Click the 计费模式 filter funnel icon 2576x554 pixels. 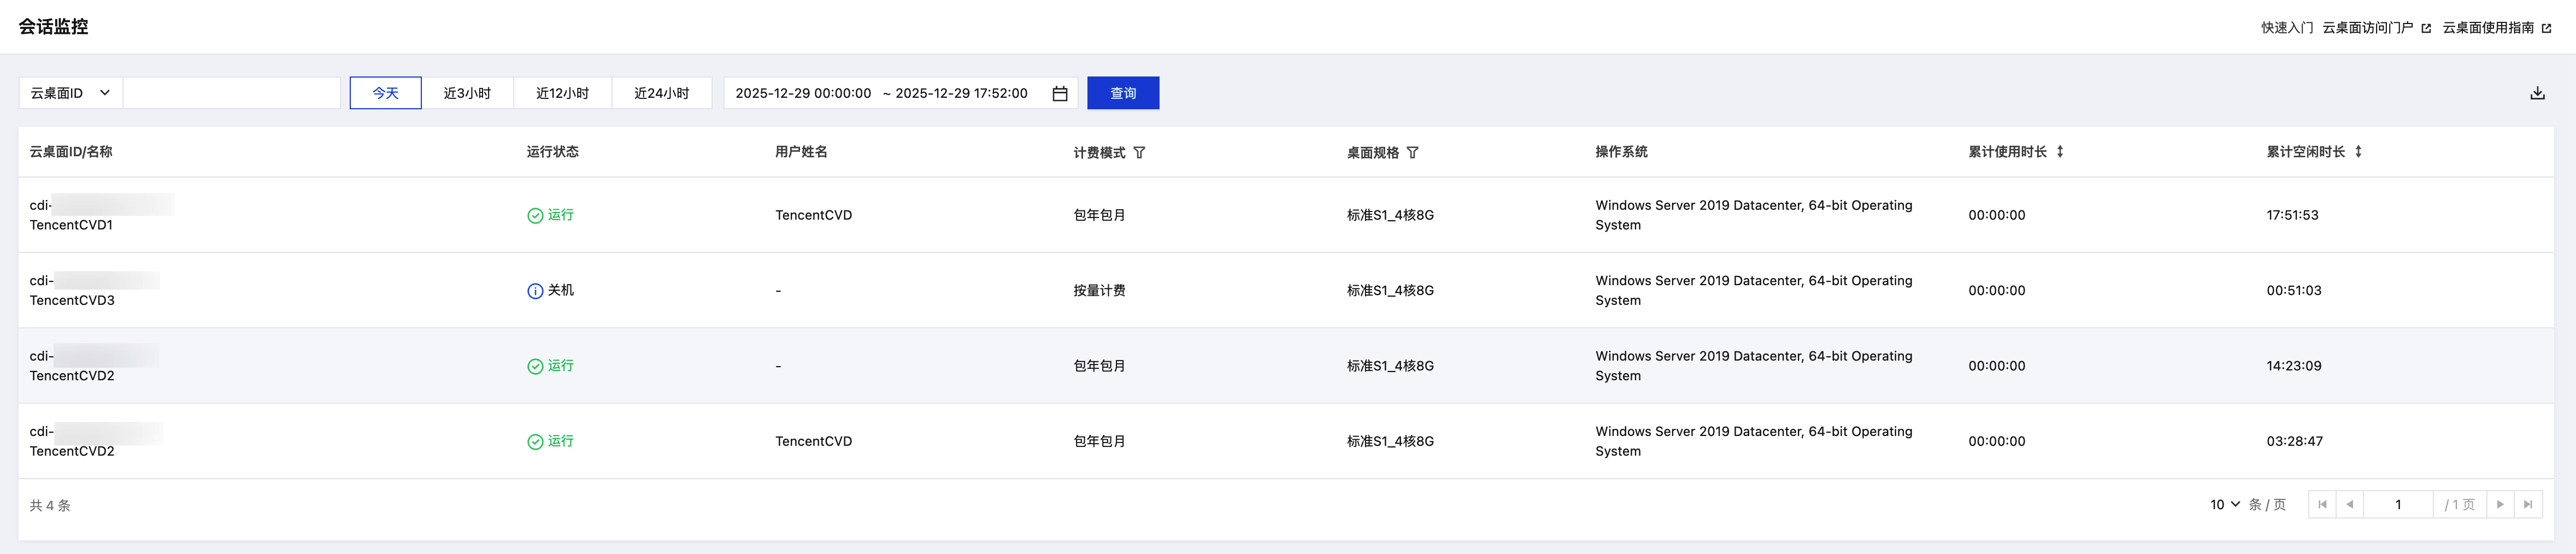[x=1139, y=152]
